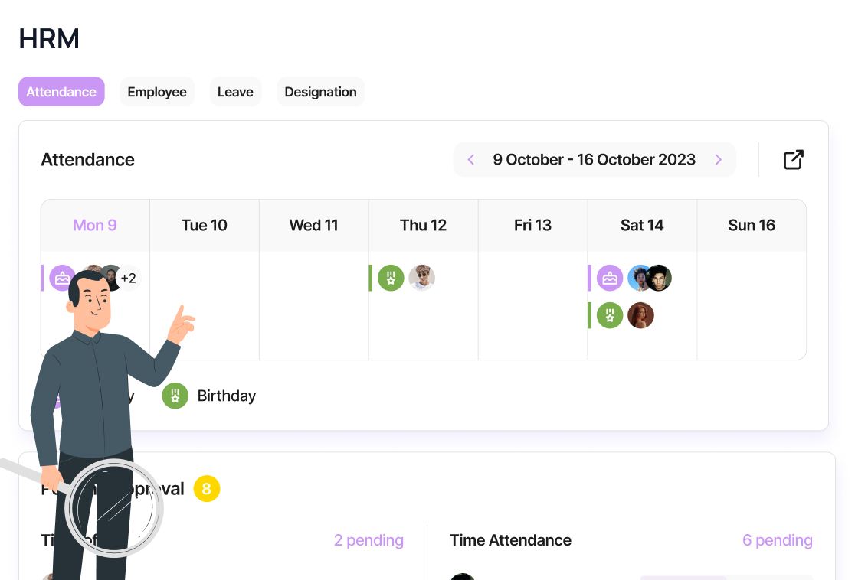Open the Thu 12 employee avatar with sunglasses
This screenshot has width=868, height=580.
tap(422, 278)
